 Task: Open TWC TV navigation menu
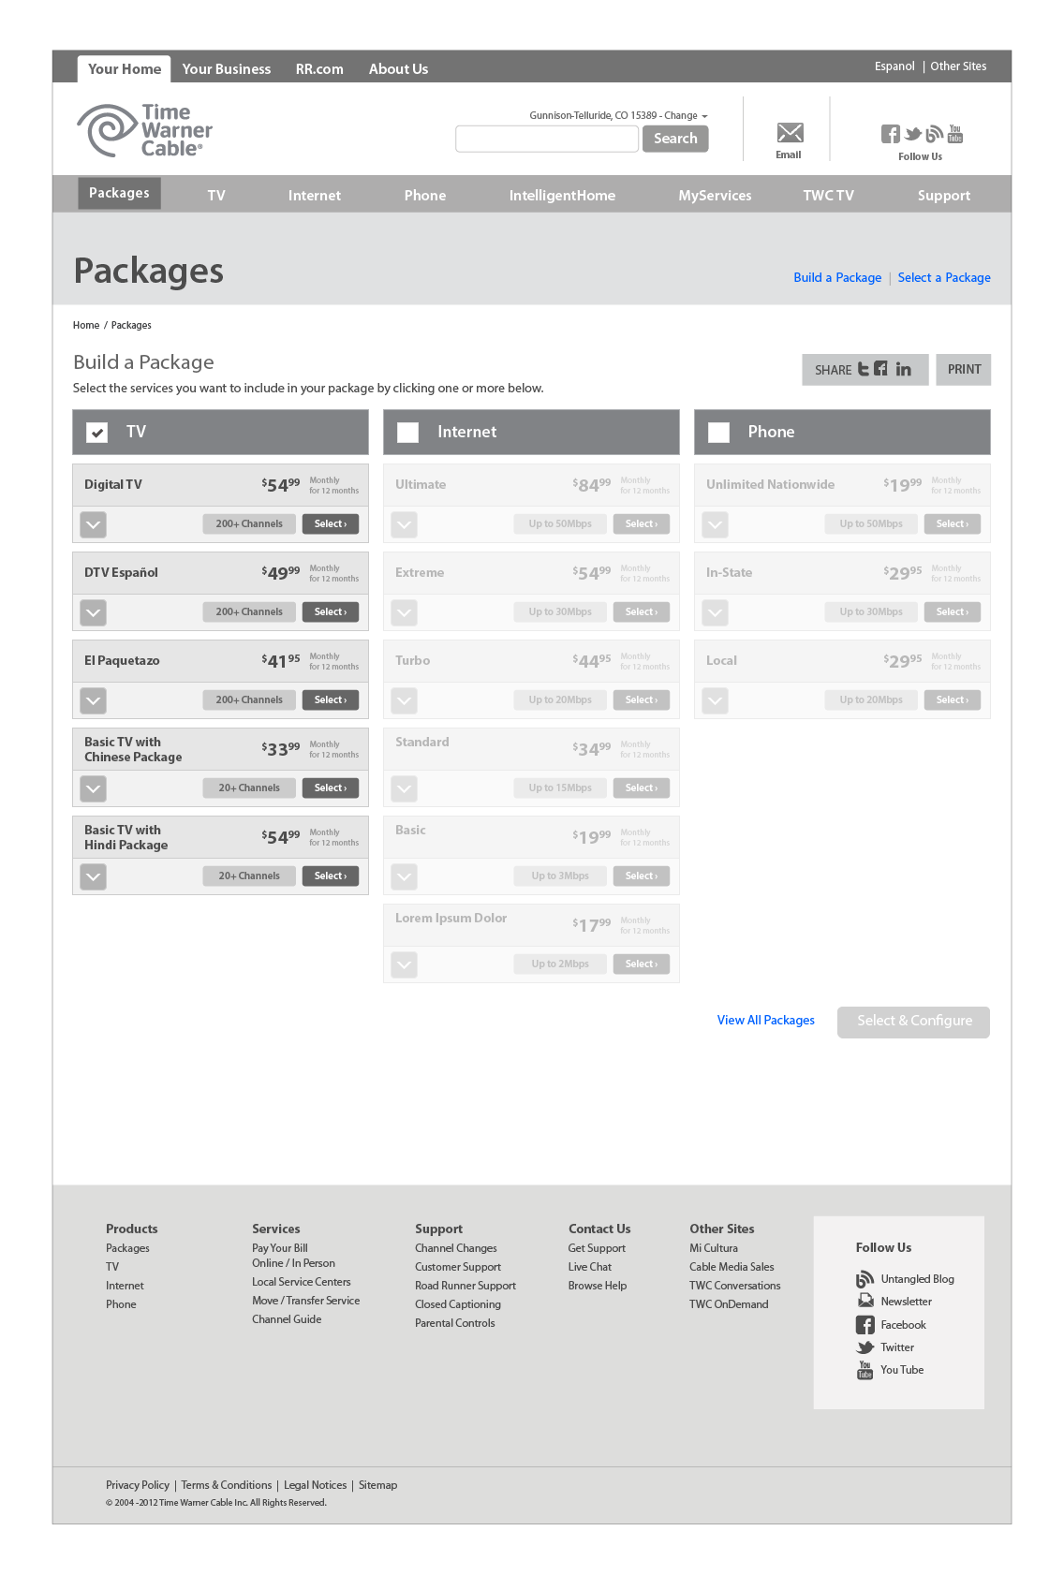point(828,195)
